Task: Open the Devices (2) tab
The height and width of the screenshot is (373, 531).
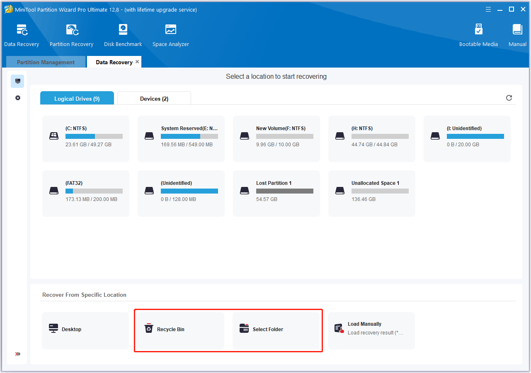Action: click(154, 98)
